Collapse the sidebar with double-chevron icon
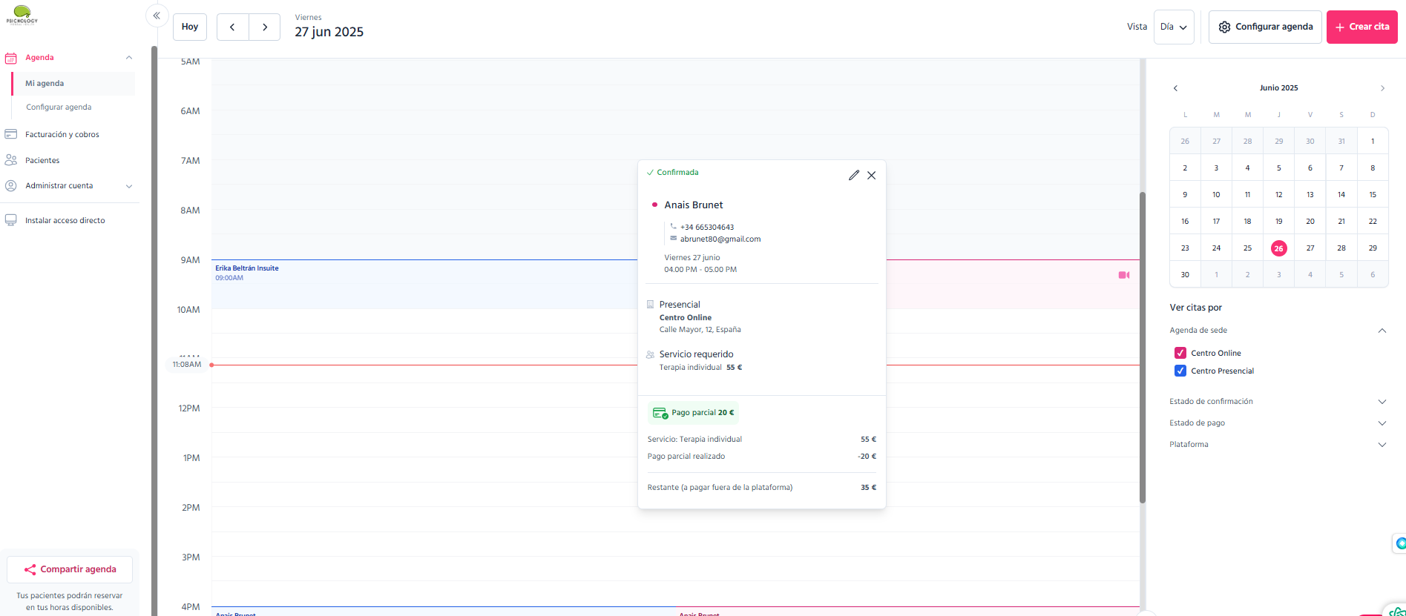Image resolution: width=1406 pixels, height=616 pixels. [x=157, y=16]
